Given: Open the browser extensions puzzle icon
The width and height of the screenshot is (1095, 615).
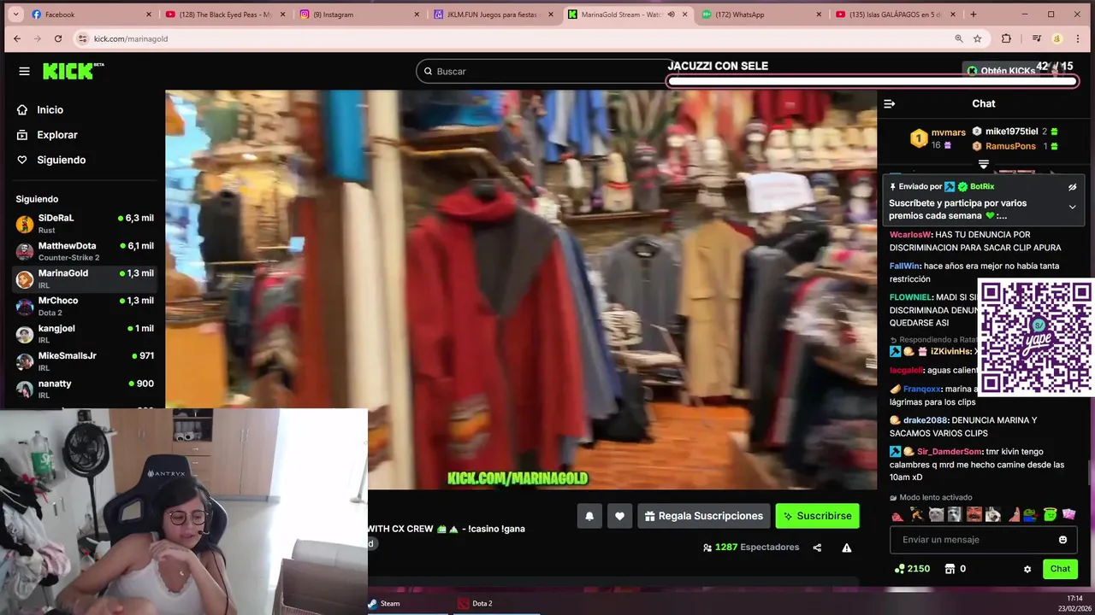Looking at the screenshot, I should (1006, 38).
